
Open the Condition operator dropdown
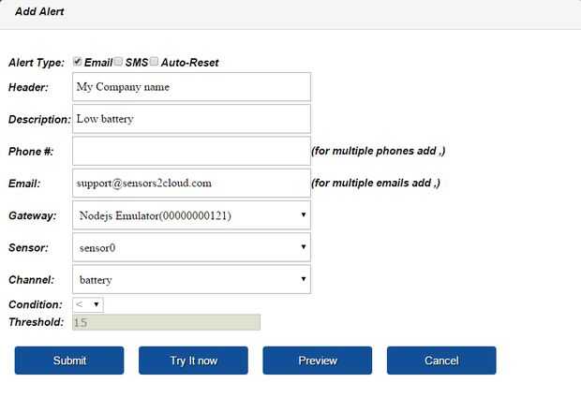(88, 304)
